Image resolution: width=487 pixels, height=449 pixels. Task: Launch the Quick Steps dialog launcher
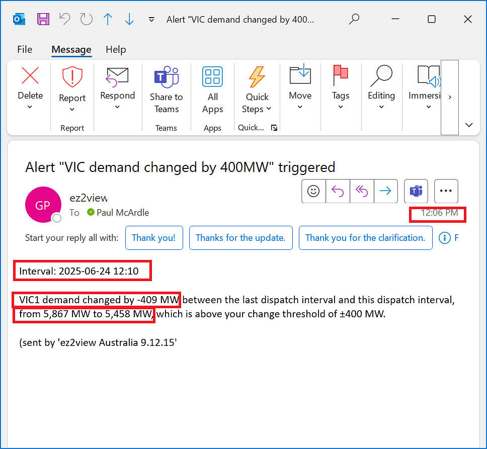pos(274,128)
